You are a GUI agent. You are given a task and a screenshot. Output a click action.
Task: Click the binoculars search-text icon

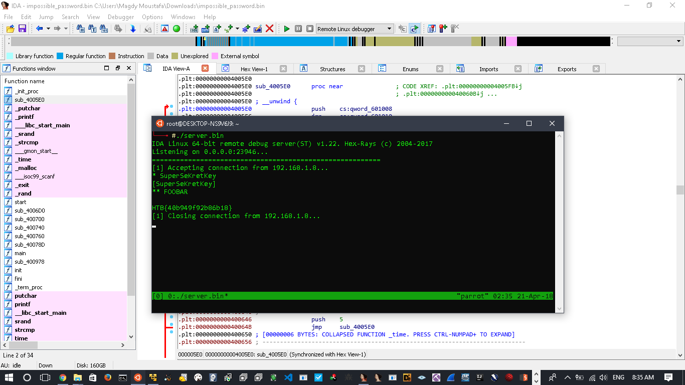[x=93, y=29]
